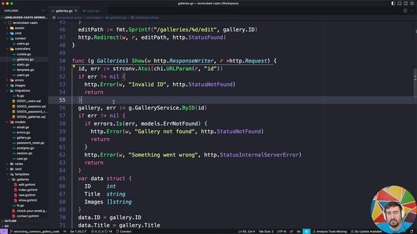Click Go Update Available notice
The image size is (417, 234).
click(366, 231)
